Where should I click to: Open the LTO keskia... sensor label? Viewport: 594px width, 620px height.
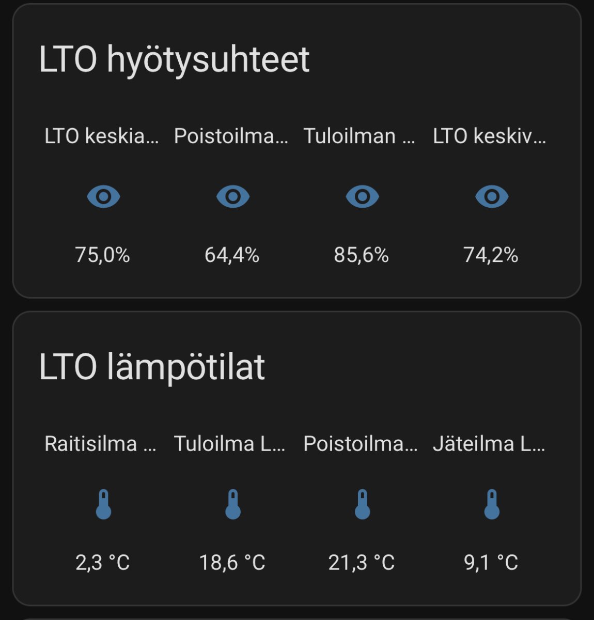101,136
